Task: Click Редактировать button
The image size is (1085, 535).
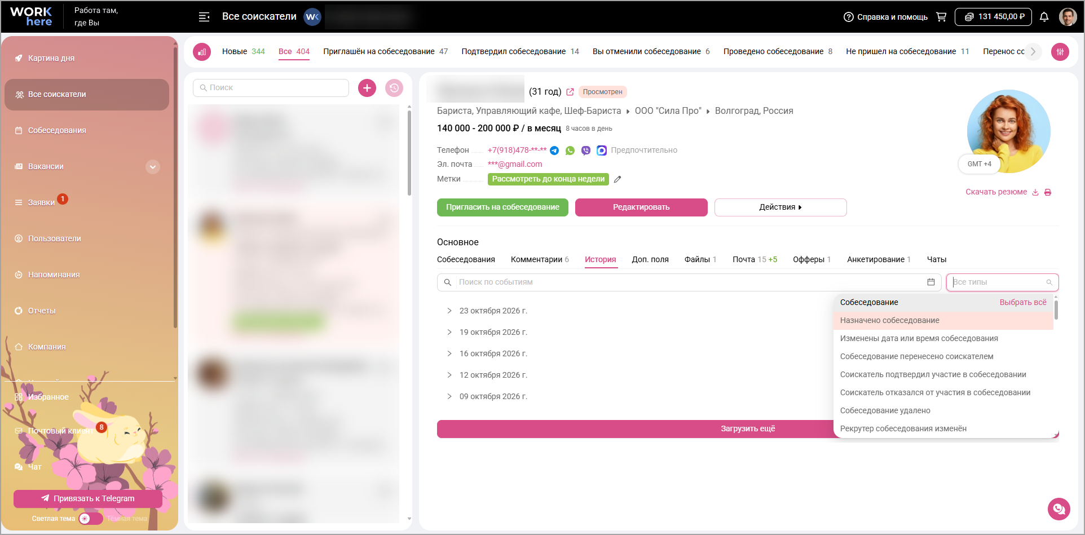Action: pyautogui.click(x=641, y=207)
